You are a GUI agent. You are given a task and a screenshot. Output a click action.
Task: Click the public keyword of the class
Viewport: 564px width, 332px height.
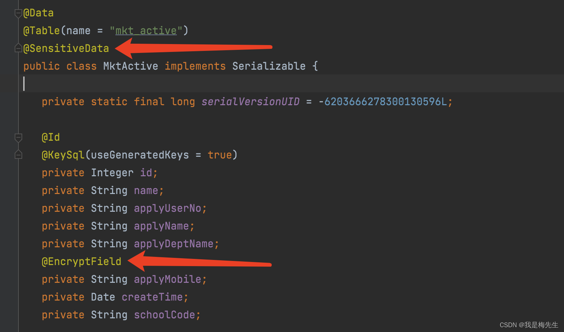pos(42,66)
